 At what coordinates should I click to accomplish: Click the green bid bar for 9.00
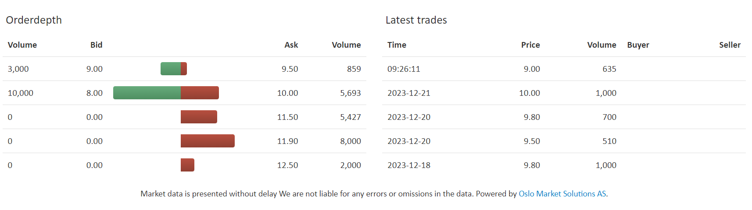click(171, 69)
